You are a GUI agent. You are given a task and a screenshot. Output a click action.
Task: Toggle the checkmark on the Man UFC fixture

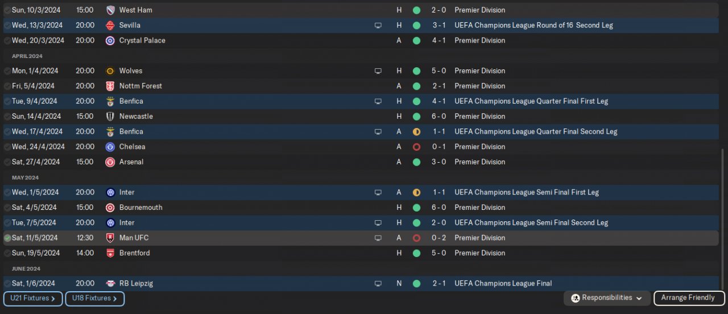coord(7,238)
